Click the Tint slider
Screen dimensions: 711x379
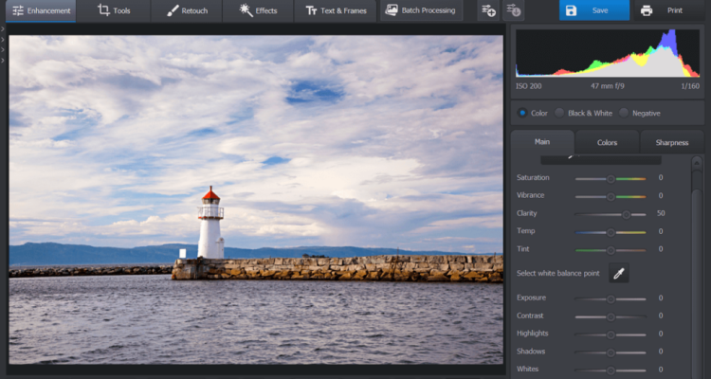pos(611,250)
